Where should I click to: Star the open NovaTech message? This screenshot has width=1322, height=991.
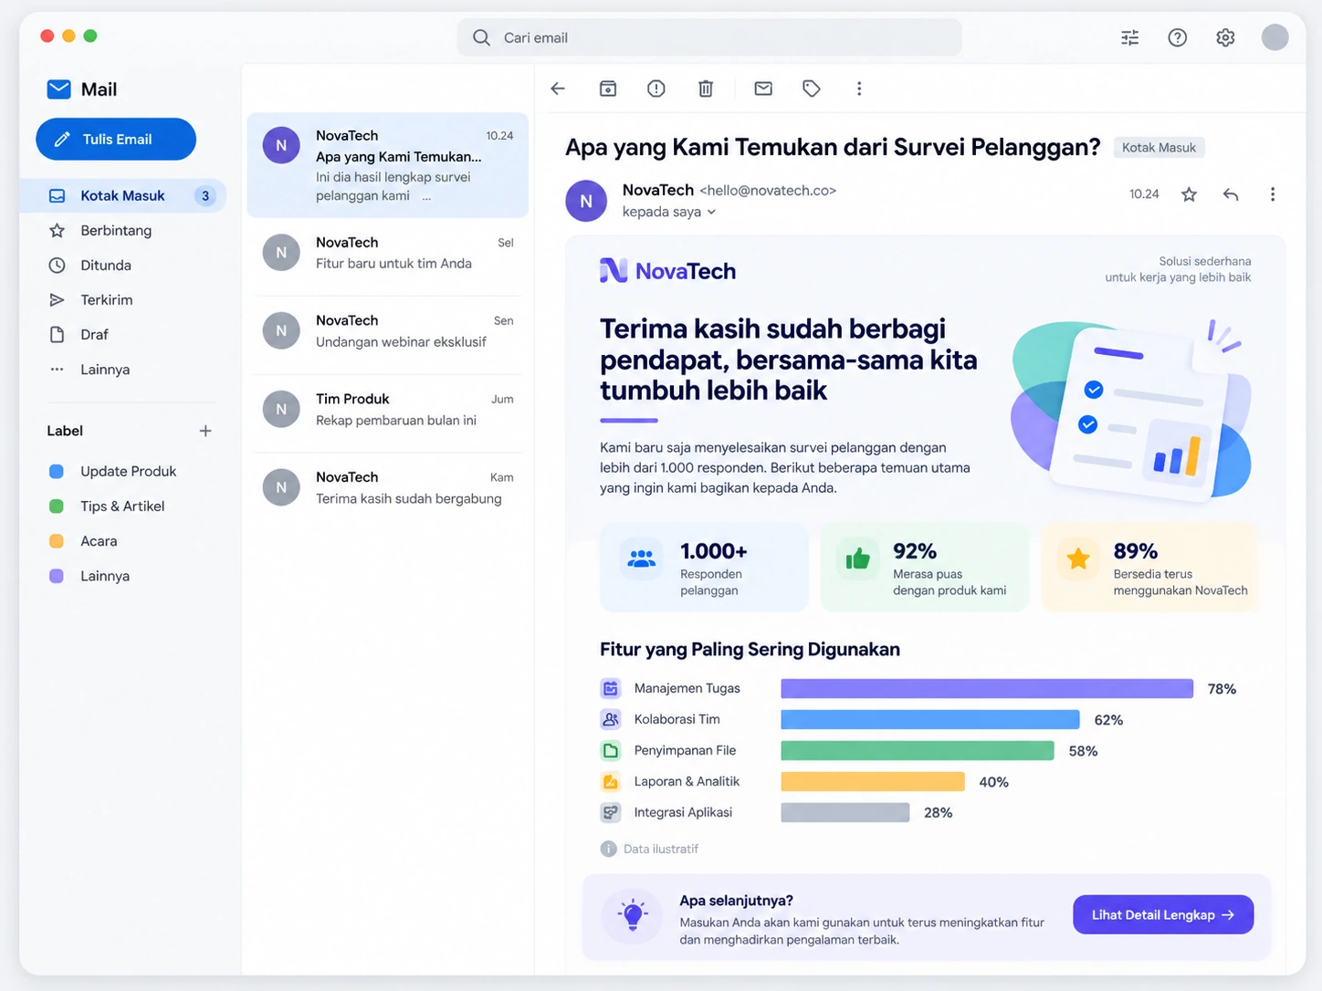[1189, 194]
